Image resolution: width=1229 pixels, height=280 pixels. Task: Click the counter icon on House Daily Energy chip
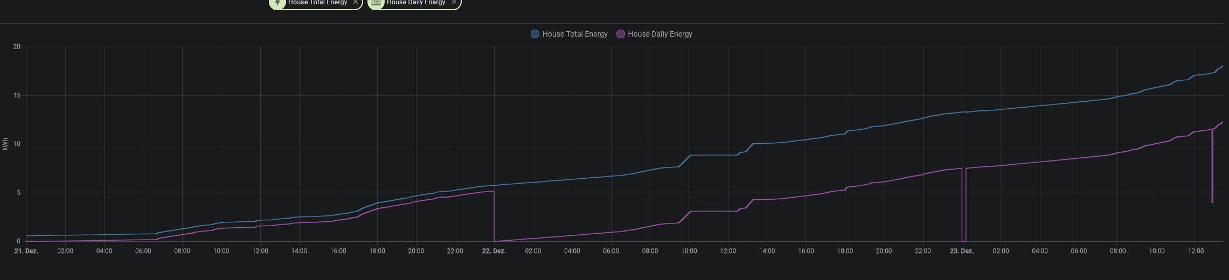coord(376,3)
